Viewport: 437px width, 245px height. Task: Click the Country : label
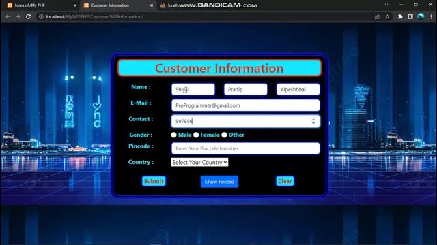(141, 162)
